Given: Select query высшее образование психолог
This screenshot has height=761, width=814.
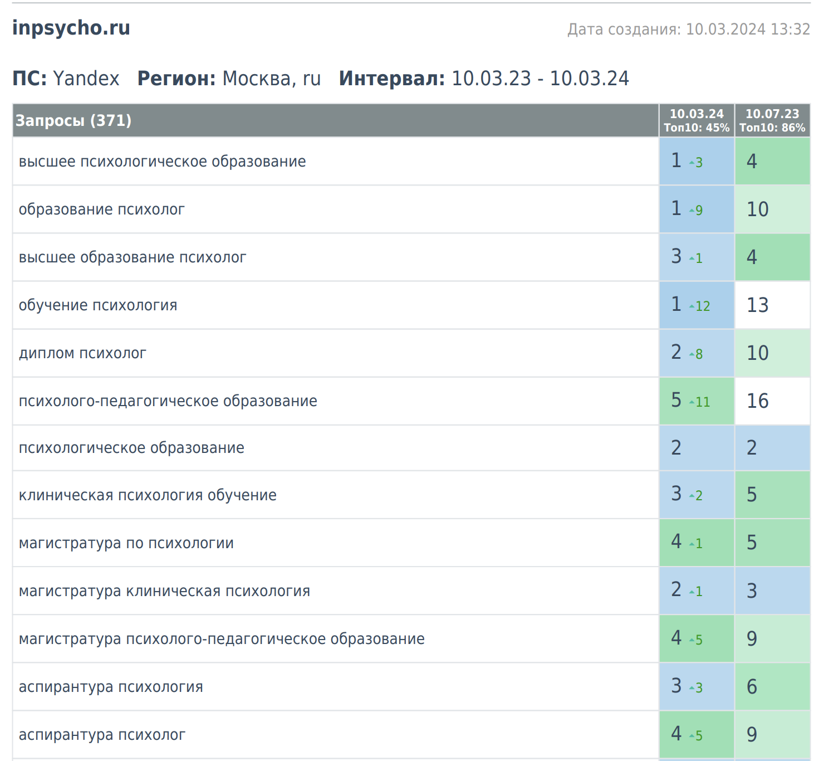Looking at the screenshot, I should click(132, 257).
